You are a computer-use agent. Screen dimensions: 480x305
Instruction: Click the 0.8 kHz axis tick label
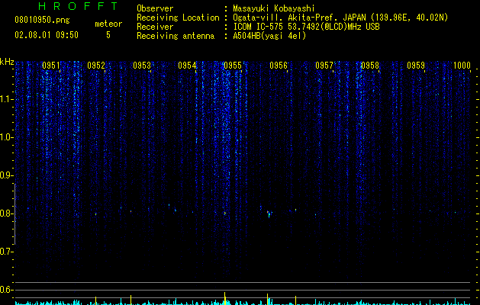pos(7,213)
